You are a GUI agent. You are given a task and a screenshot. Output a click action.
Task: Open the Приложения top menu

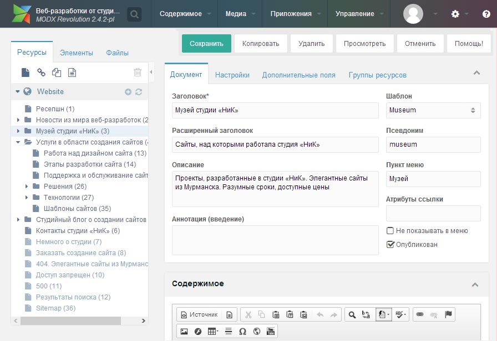295,14
